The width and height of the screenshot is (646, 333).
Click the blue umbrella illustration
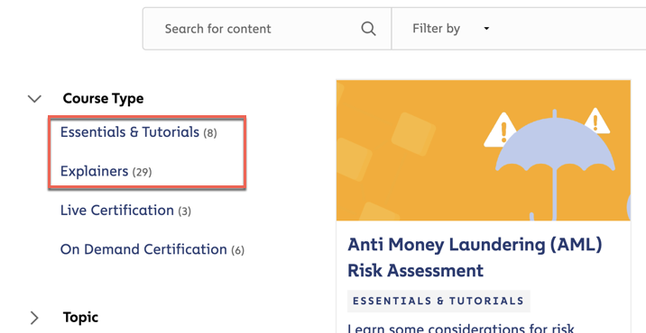coord(555,165)
